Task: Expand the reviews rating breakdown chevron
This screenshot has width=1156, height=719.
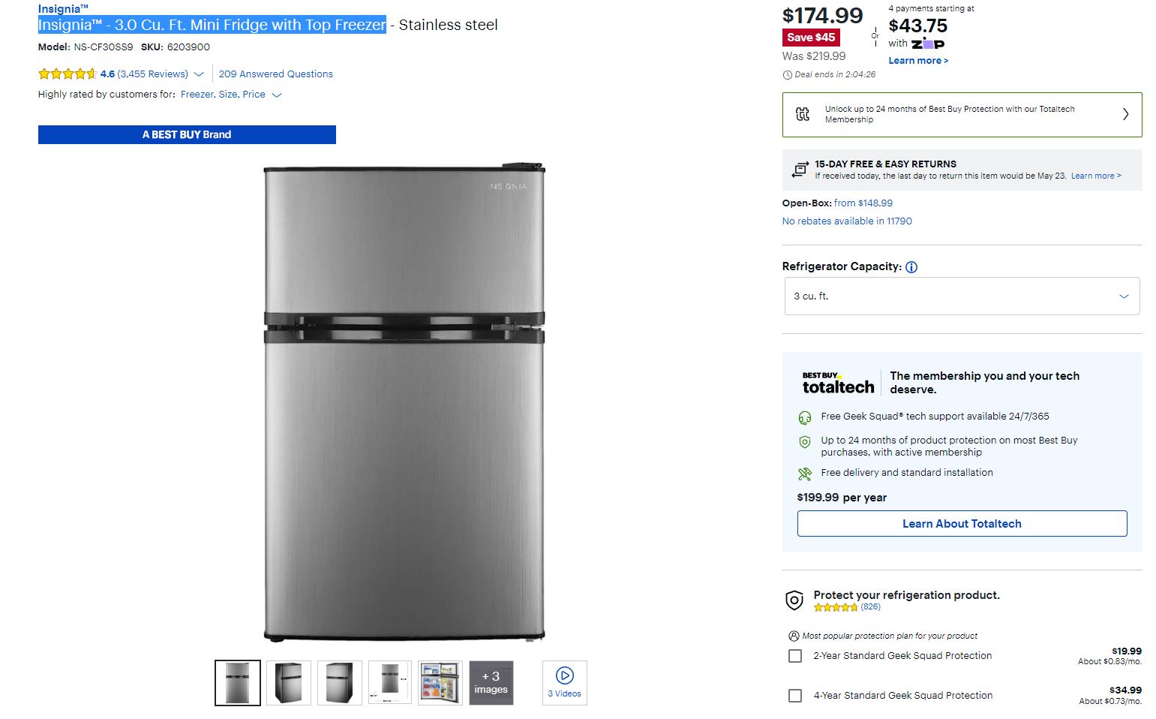Action: click(199, 74)
